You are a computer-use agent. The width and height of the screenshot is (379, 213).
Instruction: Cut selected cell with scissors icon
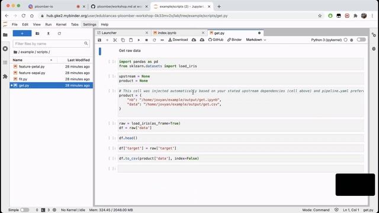click(115, 40)
